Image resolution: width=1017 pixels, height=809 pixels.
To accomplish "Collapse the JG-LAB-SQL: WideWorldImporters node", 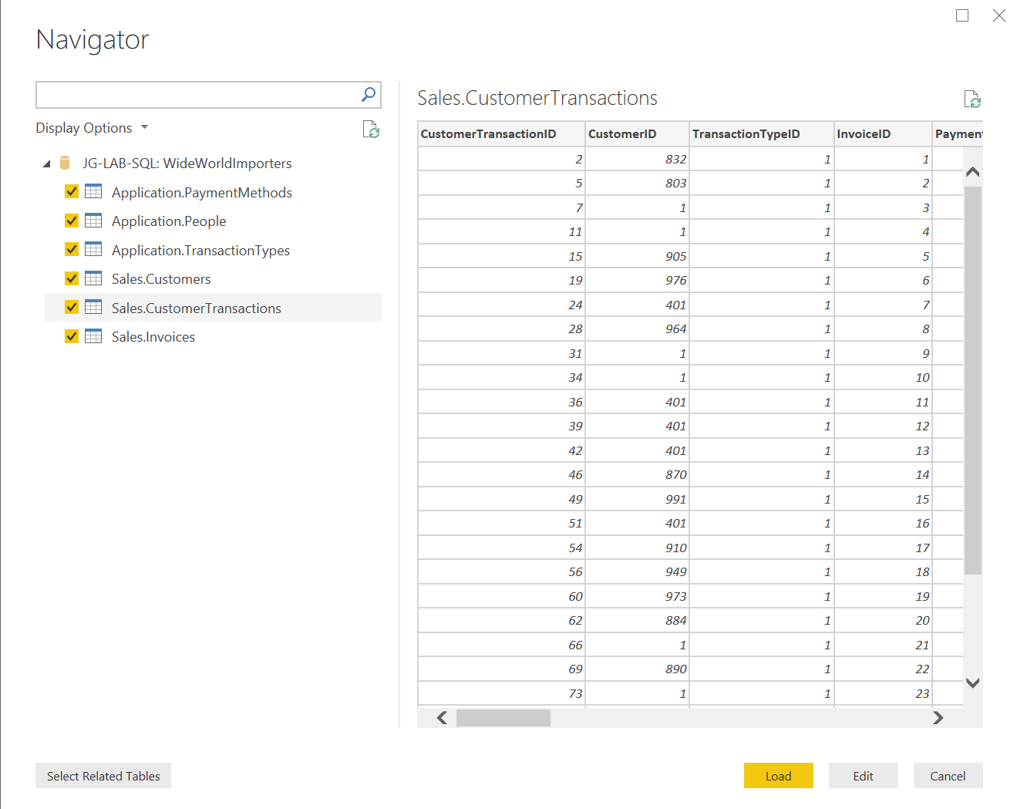I will click(x=46, y=163).
